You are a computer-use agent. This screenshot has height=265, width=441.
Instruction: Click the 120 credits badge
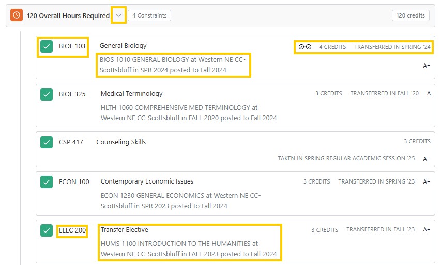click(410, 15)
